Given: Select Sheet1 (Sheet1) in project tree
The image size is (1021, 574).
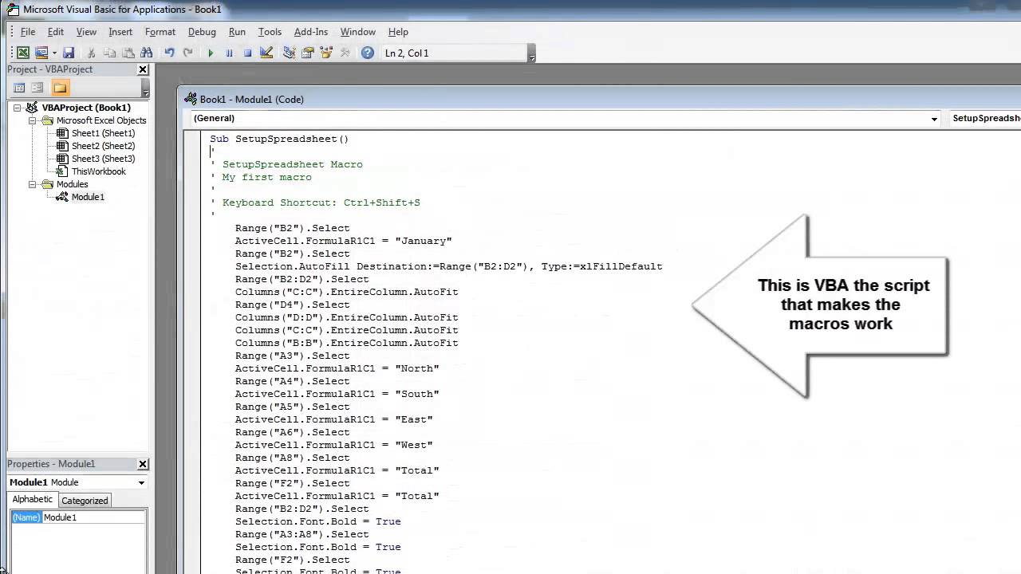Looking at the screenshot, I should (103, 133).
